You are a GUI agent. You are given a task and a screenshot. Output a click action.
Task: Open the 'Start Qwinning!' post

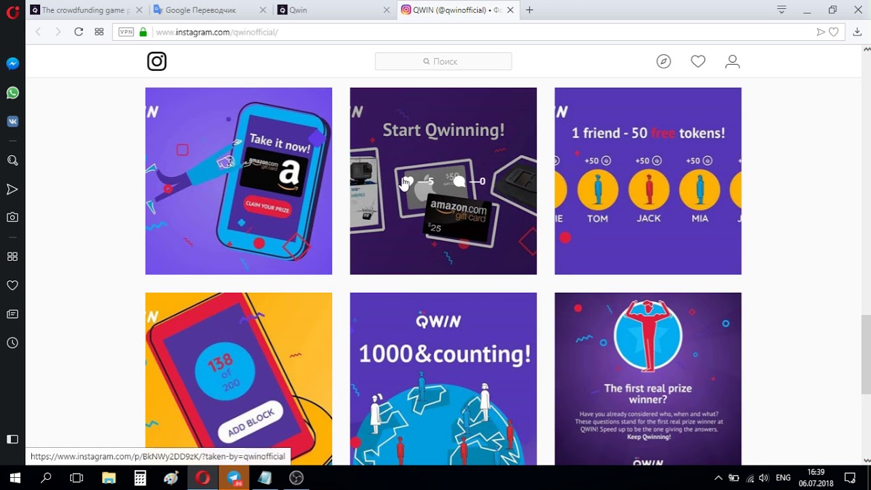443,181
